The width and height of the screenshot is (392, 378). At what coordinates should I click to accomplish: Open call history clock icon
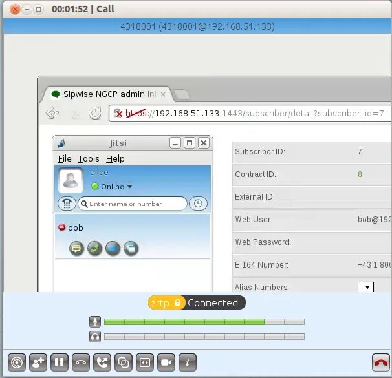click(x=198, y=204)
